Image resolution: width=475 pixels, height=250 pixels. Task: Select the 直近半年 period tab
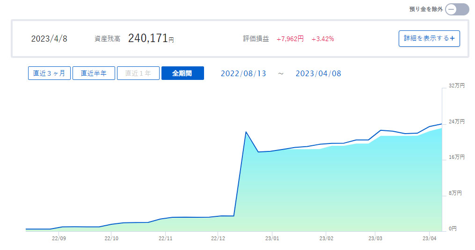94,73
